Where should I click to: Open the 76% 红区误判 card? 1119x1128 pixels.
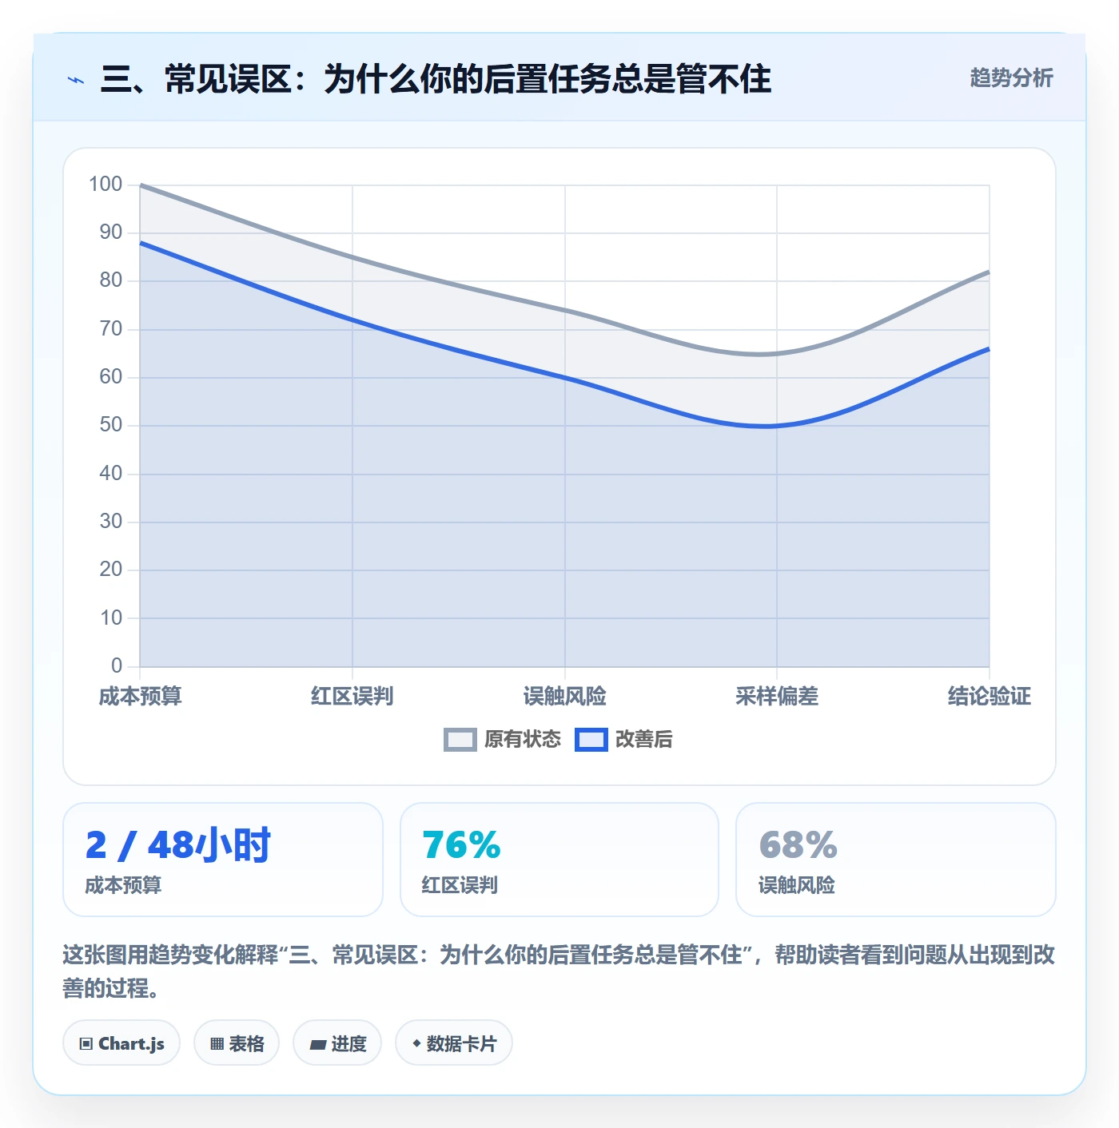pos(559,860)
